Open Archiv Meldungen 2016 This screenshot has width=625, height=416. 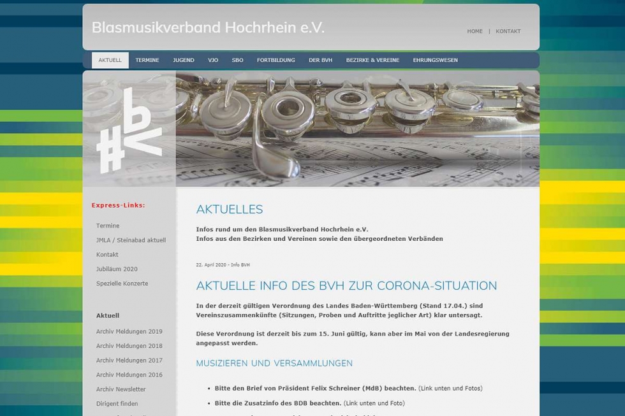coord(129,375)
